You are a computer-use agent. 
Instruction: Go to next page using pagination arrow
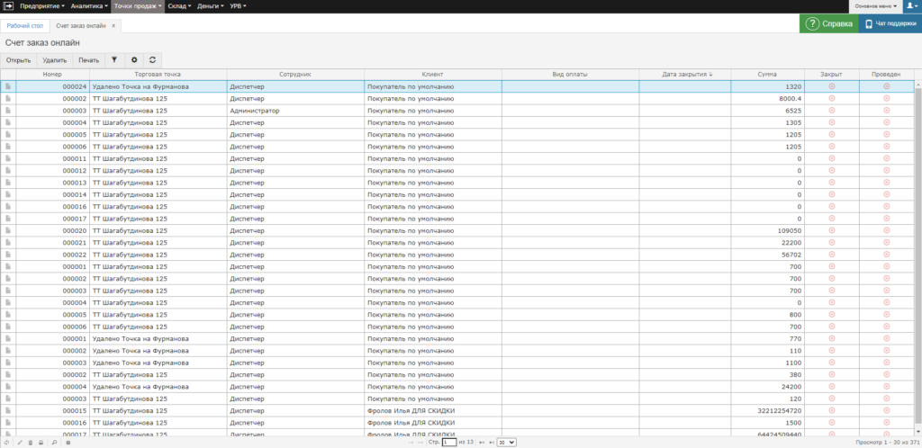click(x=481, y=443)
